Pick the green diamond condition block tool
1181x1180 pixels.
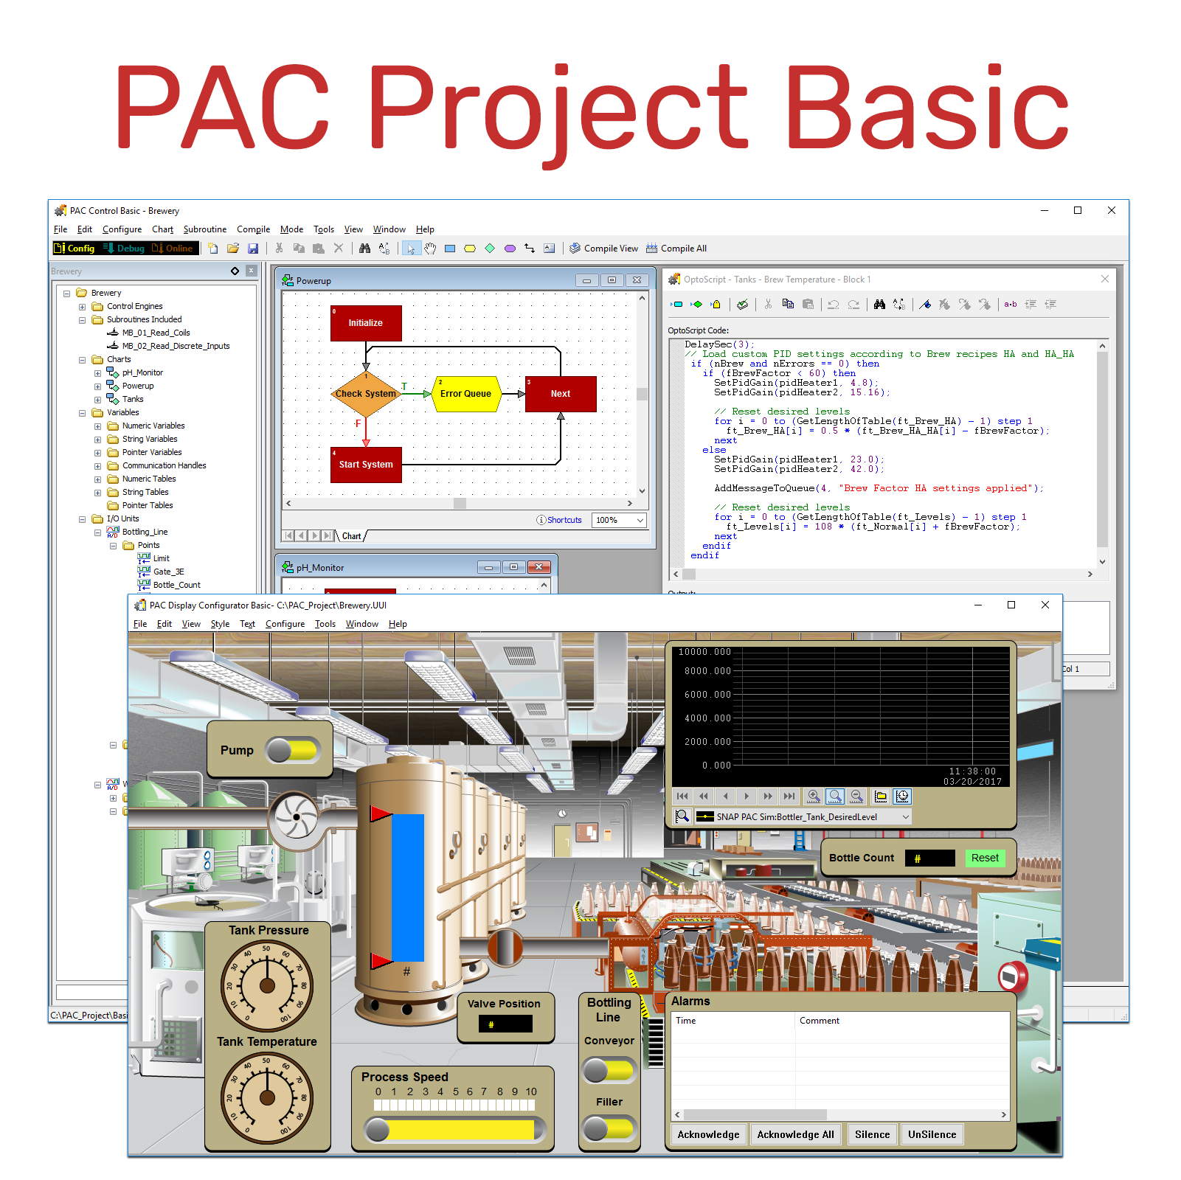[x=490, y=249]
